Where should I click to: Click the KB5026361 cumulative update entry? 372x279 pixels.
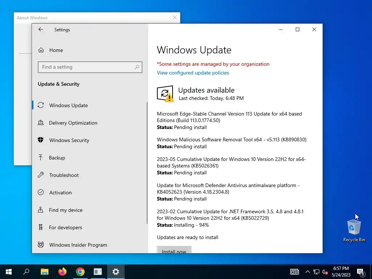[231, 162]
